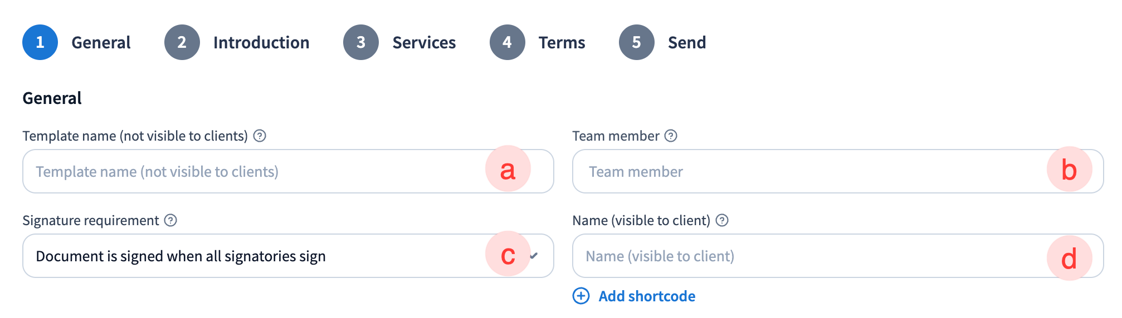Click the Signature requirement help icon
1122x318 pixels.
click(170, 220)
